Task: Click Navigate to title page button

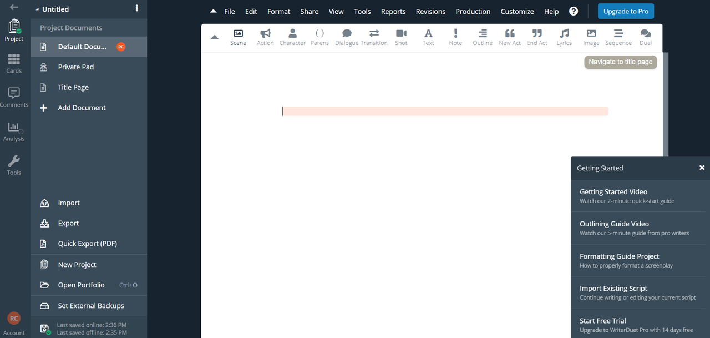Action: [621, 62]
